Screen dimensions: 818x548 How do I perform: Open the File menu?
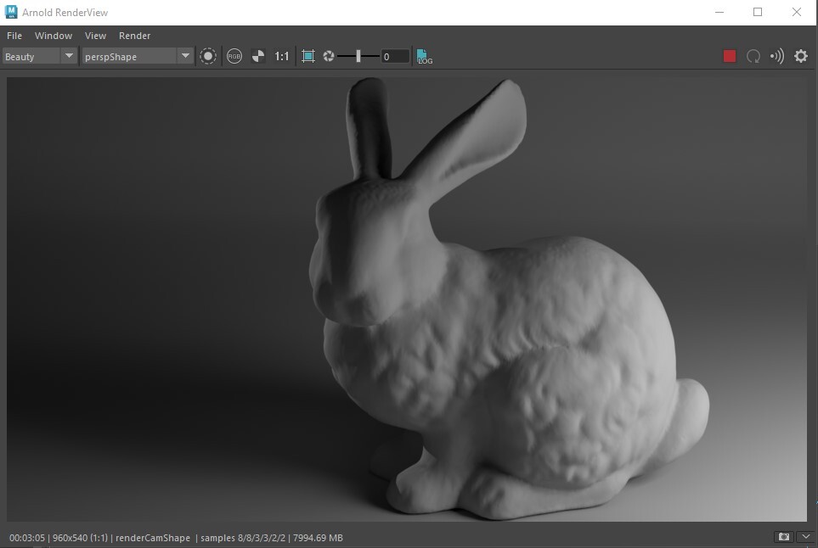point(14,36)
